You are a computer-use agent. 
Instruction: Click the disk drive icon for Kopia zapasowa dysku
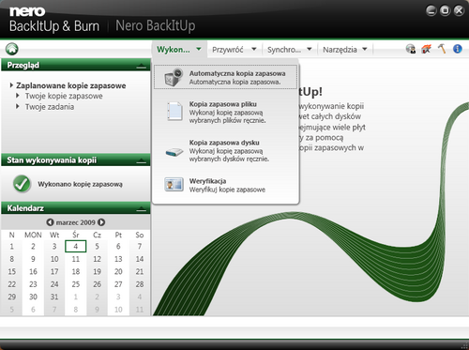tap(174, 152)
